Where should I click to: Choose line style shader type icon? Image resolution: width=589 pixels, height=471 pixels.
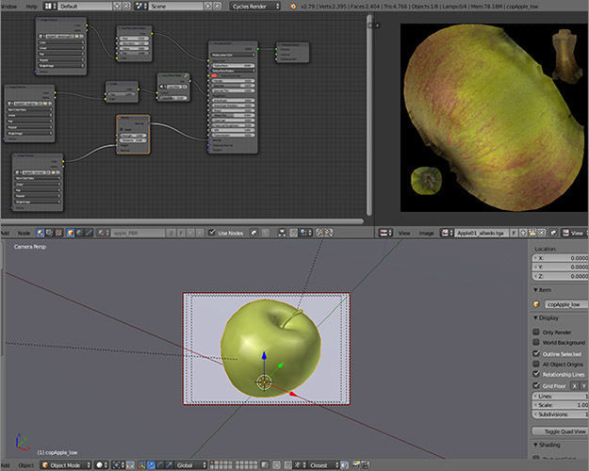click(89, 233)
